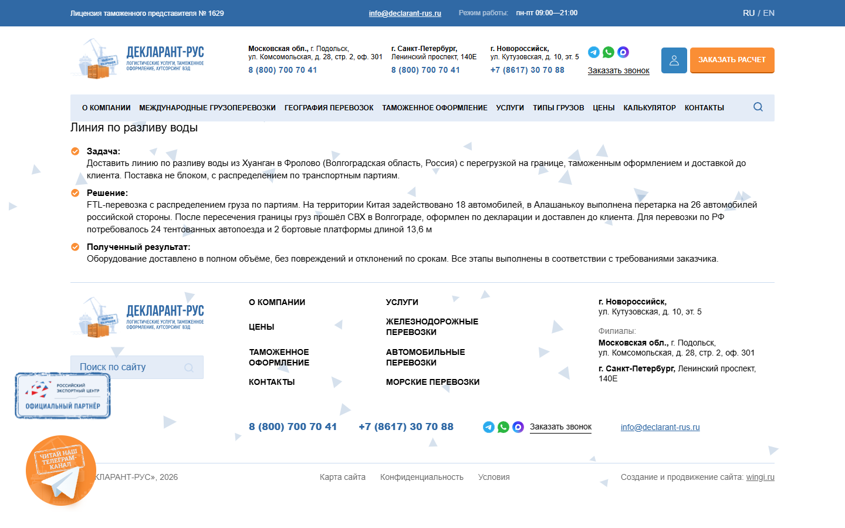Screen dimensions: 845x528
Task: Open the purple messenger icon in header
Action: (623, 52)
